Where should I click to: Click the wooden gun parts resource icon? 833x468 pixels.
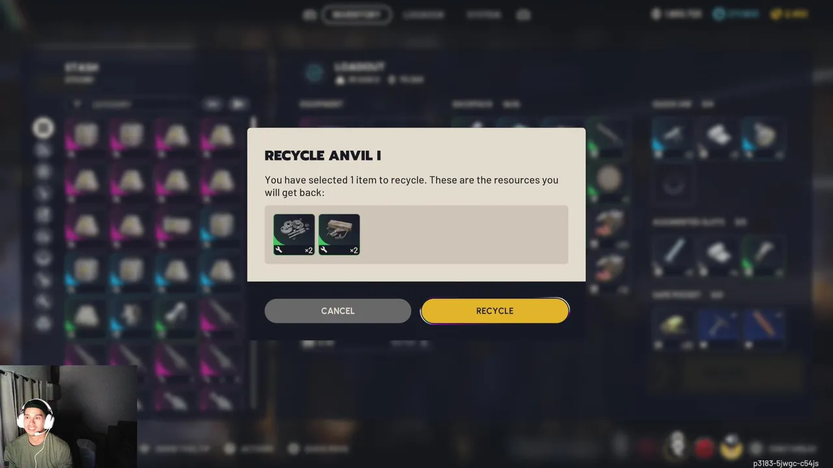pos(339,235)
